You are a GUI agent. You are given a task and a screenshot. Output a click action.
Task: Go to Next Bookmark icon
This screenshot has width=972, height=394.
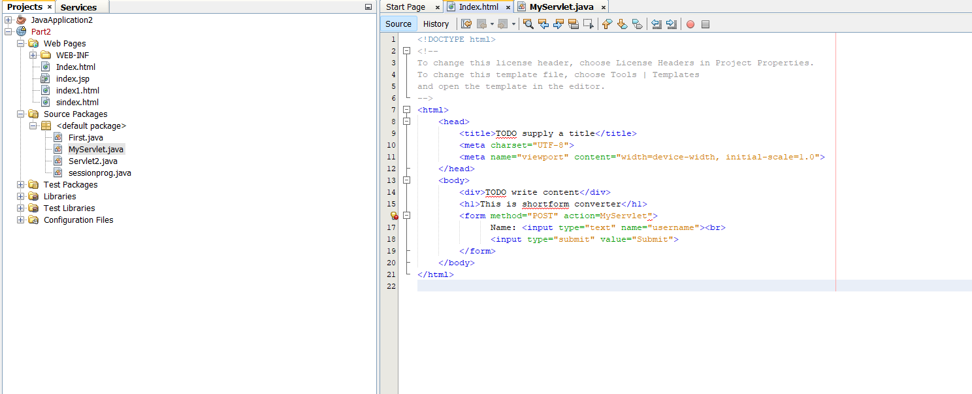tap(622, 24)
